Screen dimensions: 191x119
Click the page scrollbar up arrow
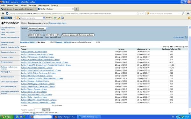pyautogui.click(x=189, y=27)
